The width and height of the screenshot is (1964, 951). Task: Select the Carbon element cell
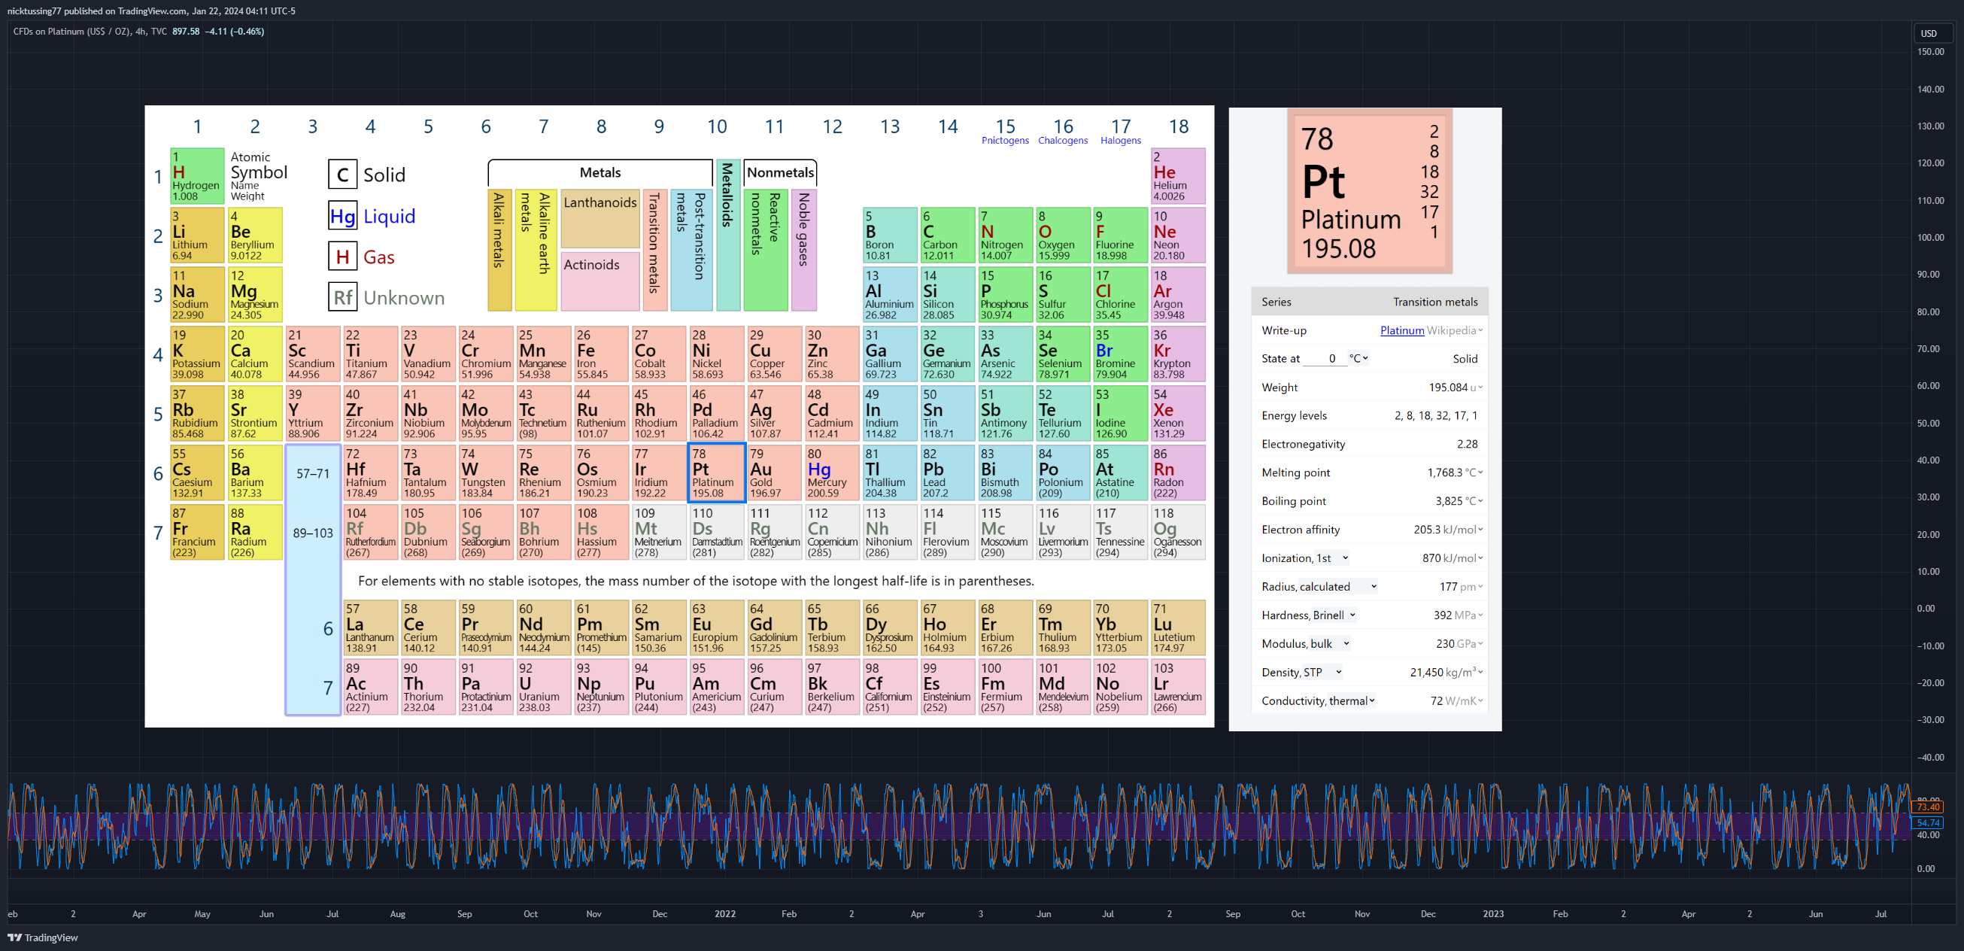947,235
